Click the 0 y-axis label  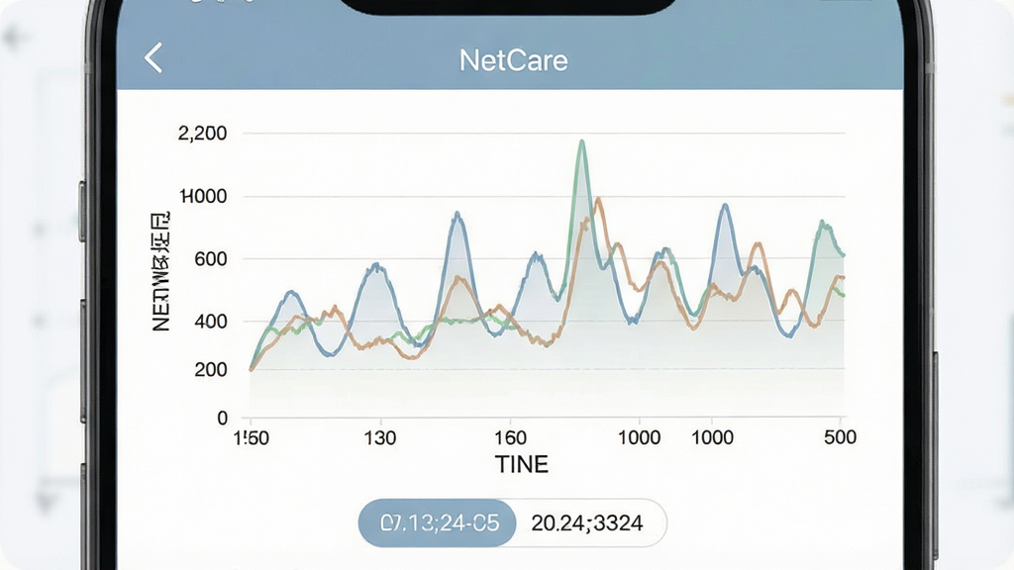(222, 419)
